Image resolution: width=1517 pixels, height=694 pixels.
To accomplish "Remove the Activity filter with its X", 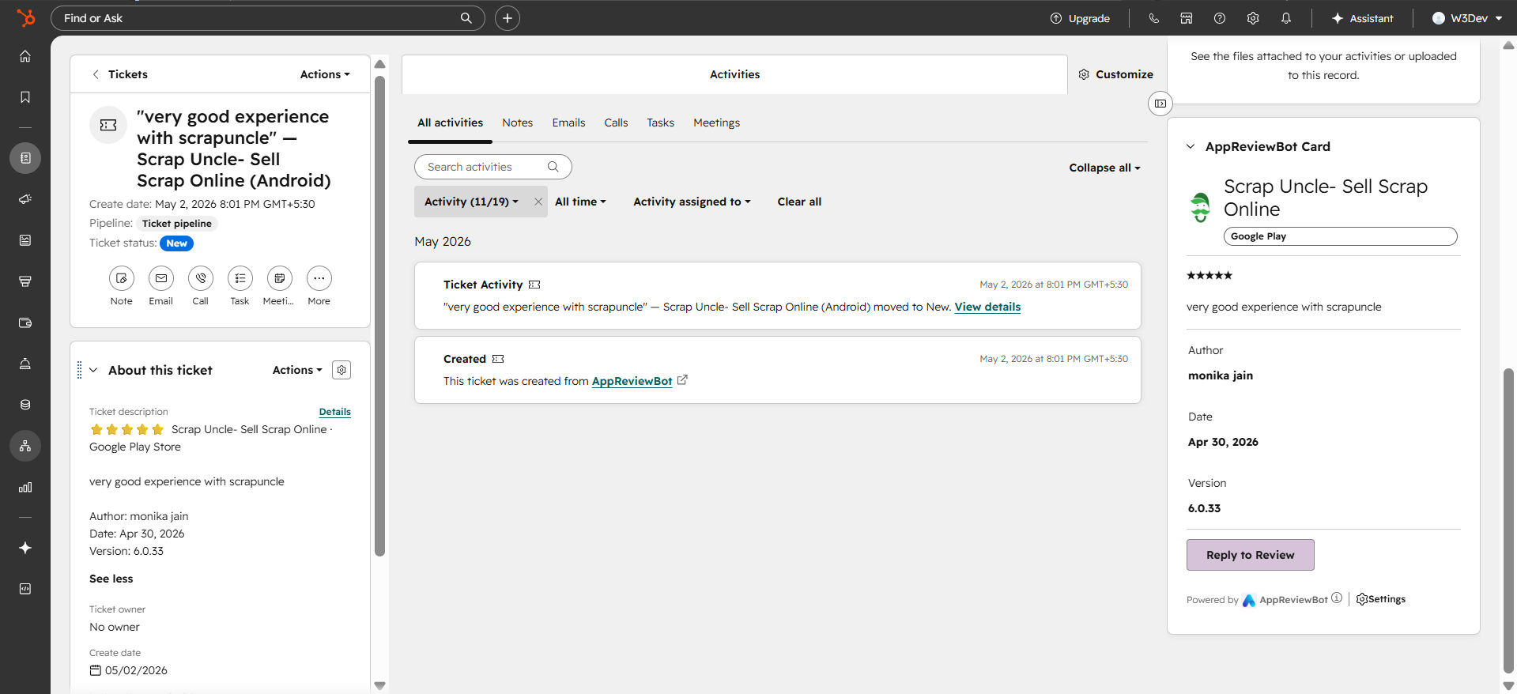I will 538,202.
